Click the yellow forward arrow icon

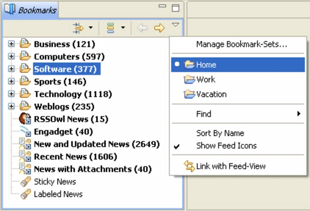159,28
